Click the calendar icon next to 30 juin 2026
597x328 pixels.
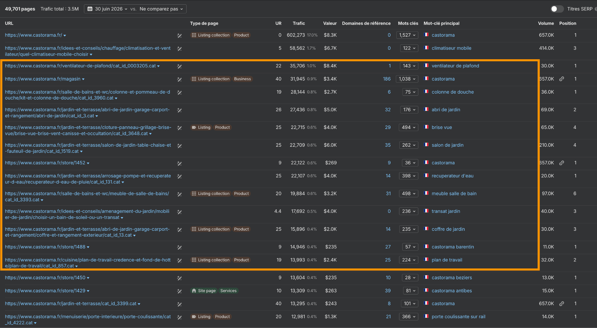tap(90, 9)
